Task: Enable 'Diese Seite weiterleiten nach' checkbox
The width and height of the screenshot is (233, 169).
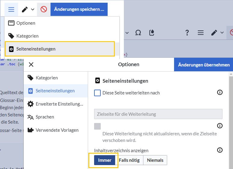Action: tap(97, 93)
